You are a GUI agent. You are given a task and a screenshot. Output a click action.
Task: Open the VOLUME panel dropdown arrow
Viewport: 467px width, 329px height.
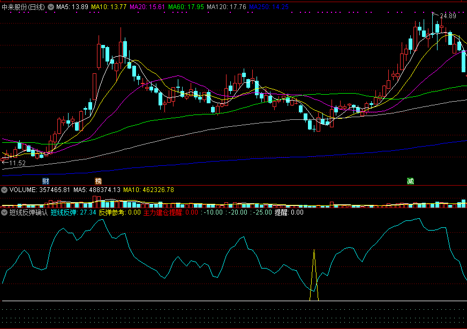4,190
